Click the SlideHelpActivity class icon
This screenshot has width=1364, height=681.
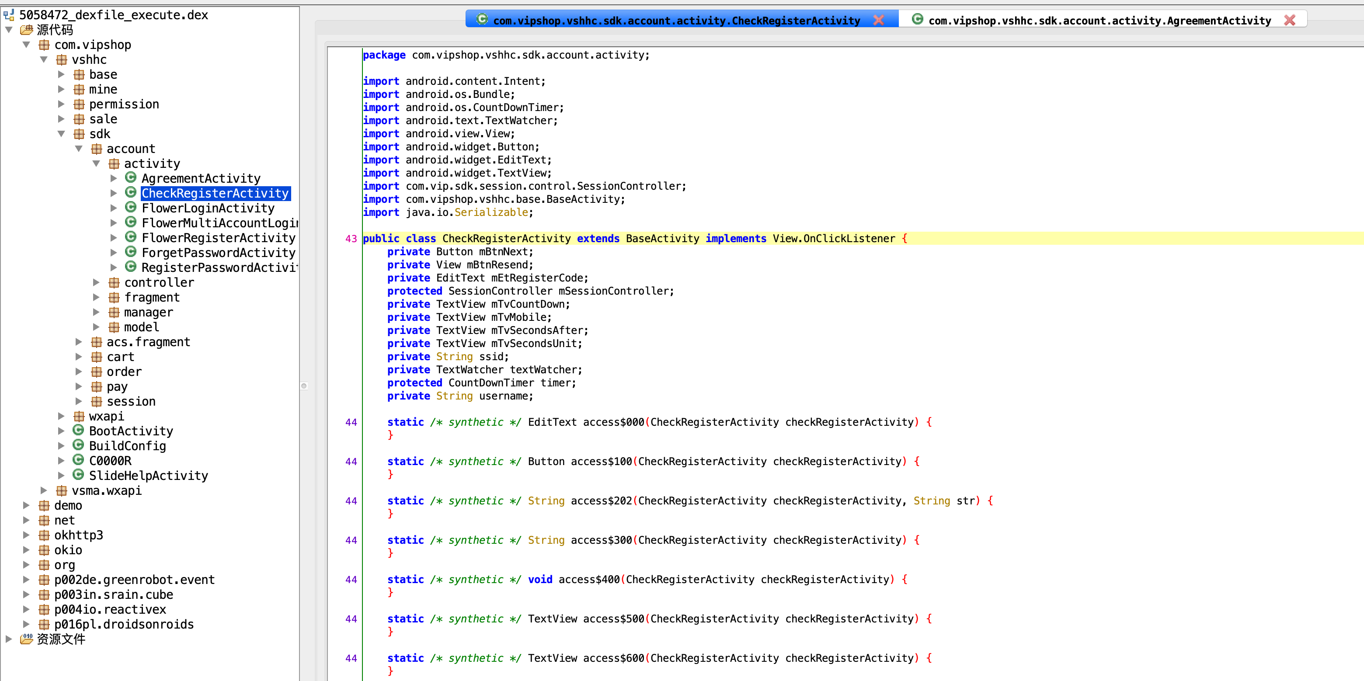pos(78,475)
